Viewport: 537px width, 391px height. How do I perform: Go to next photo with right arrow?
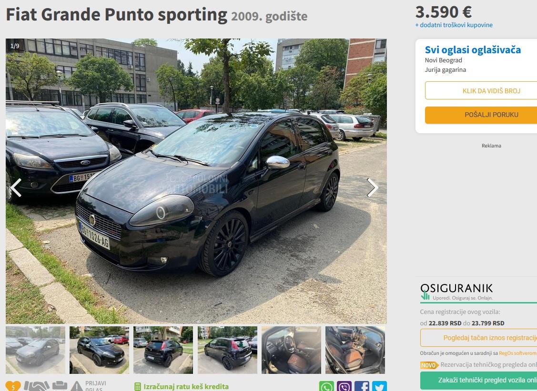tap(372, 187)
